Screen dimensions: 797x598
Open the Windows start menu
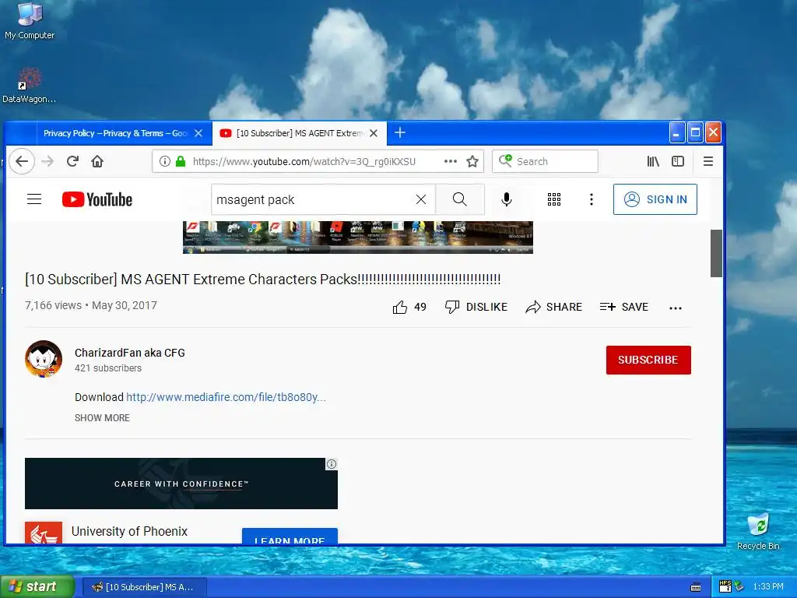click(x=37, y=587)
